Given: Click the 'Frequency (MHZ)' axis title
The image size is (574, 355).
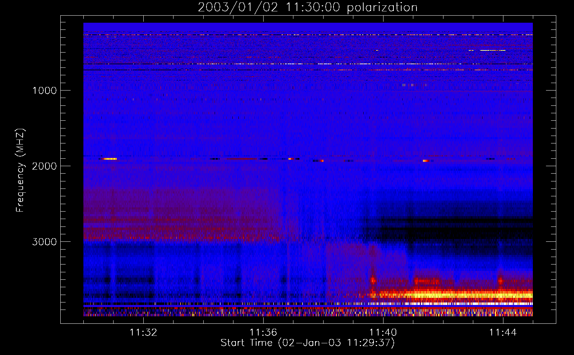Looking at the screenshot, I should (20, 170).
